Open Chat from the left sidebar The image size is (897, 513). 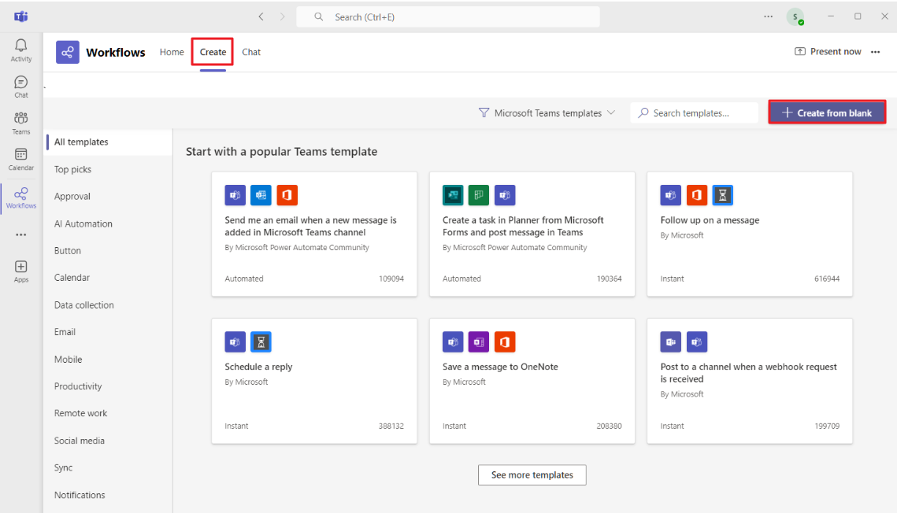[x=21, y=86]
